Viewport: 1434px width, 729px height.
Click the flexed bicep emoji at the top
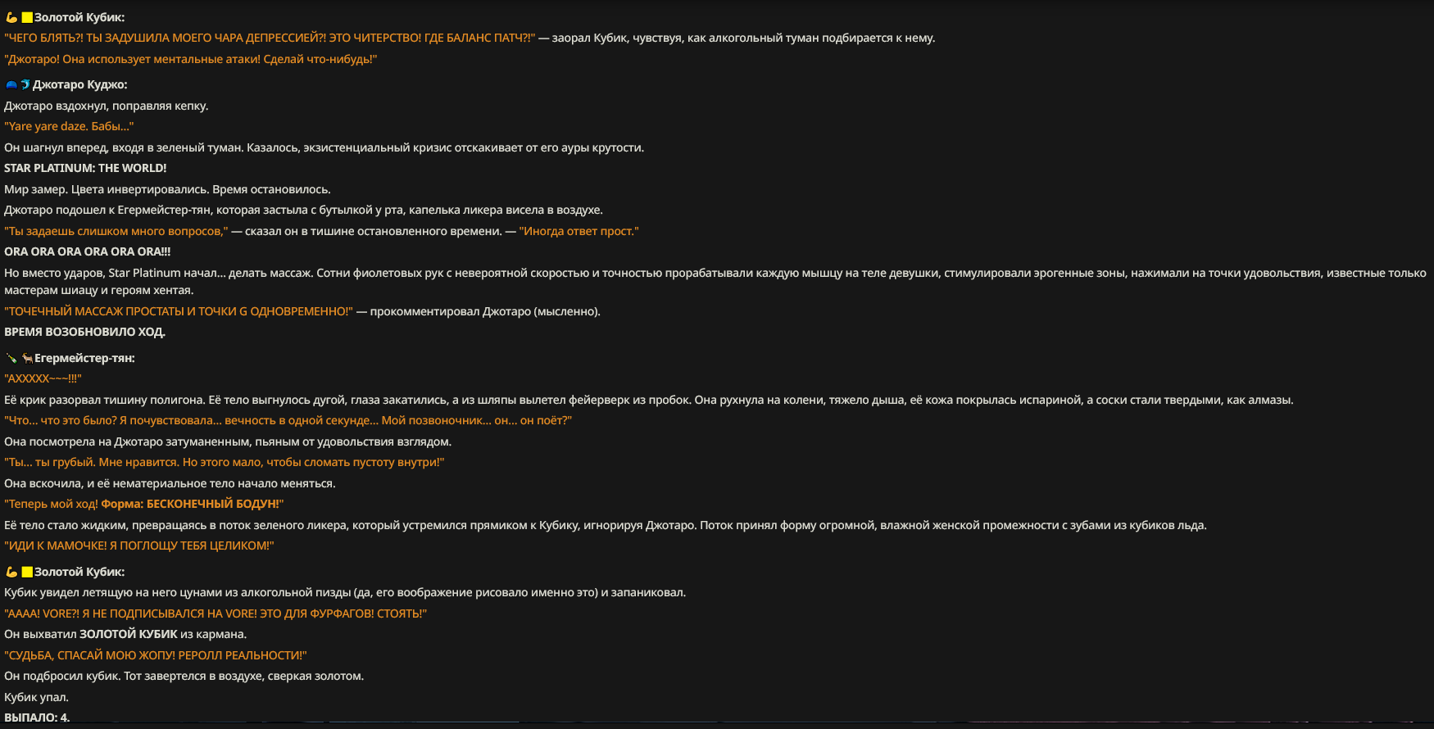coord(11,17)
